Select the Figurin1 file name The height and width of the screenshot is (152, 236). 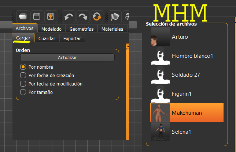(181, 94)
